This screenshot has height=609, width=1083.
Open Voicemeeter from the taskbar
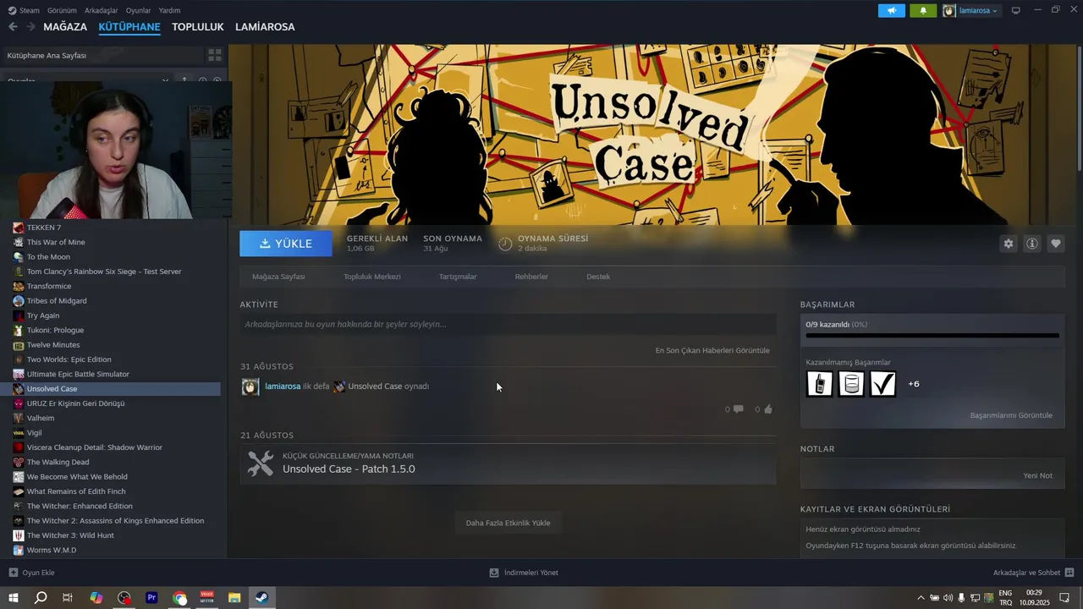206,598
